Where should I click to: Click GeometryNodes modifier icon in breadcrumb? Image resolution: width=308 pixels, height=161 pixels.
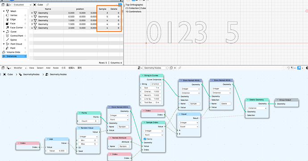(20, 74)
